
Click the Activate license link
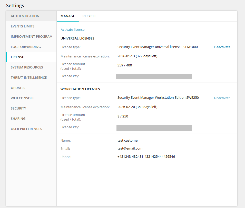[x=73, y=29]
